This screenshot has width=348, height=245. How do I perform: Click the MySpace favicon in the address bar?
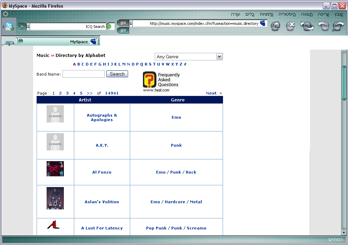263,23
